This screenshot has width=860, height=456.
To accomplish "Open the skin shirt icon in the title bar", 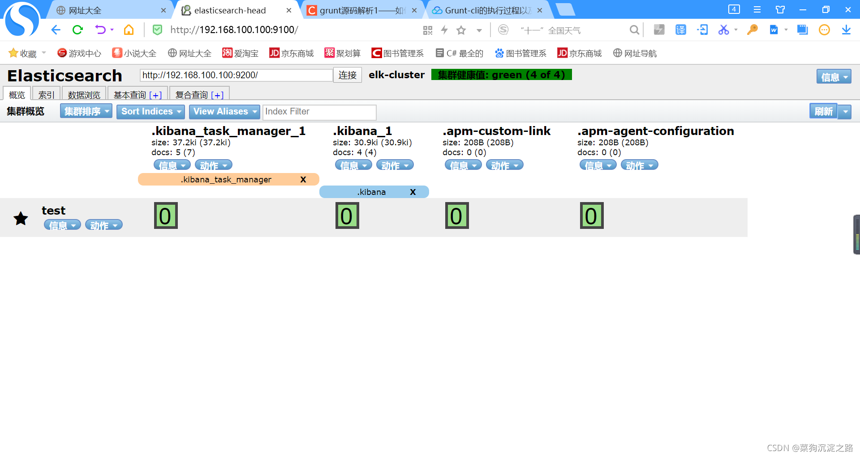I will [x=780, y=9].
